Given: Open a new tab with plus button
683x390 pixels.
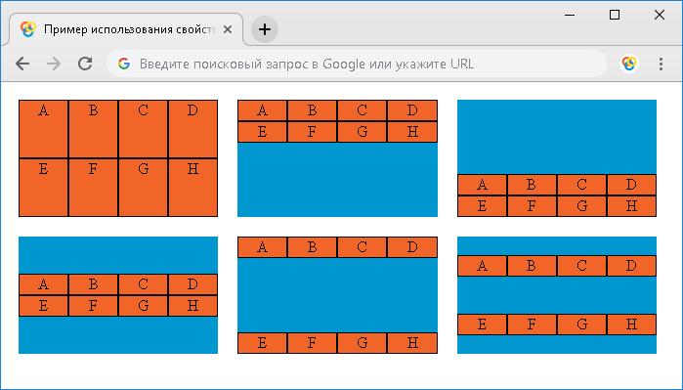Looking at the screenshot, I should pos(265,29).
